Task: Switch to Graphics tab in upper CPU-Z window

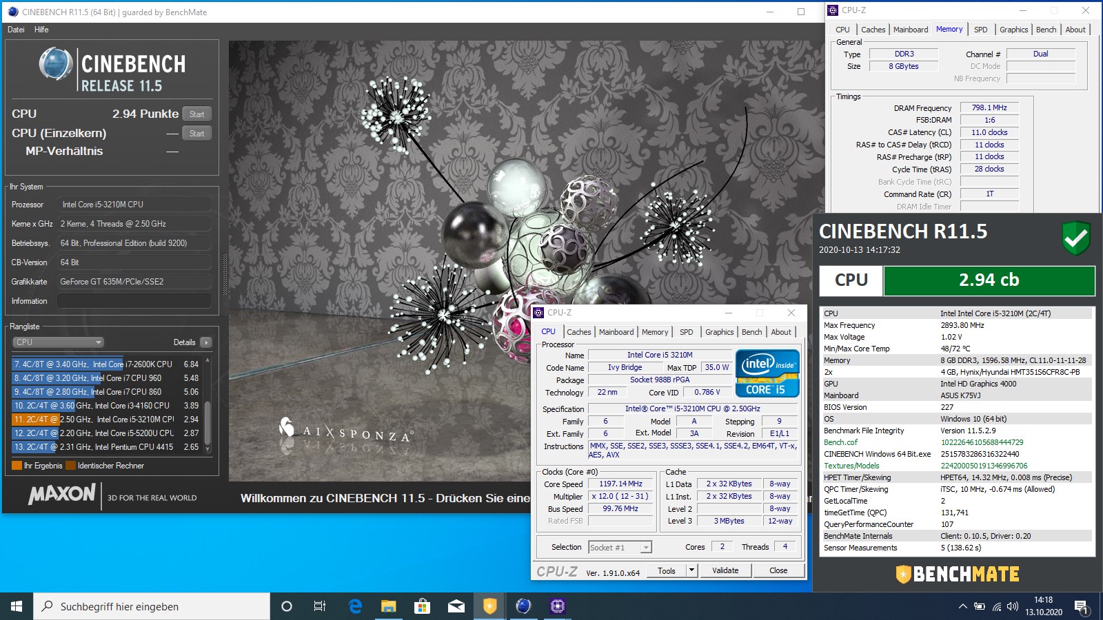Action: pos(1013,30)
